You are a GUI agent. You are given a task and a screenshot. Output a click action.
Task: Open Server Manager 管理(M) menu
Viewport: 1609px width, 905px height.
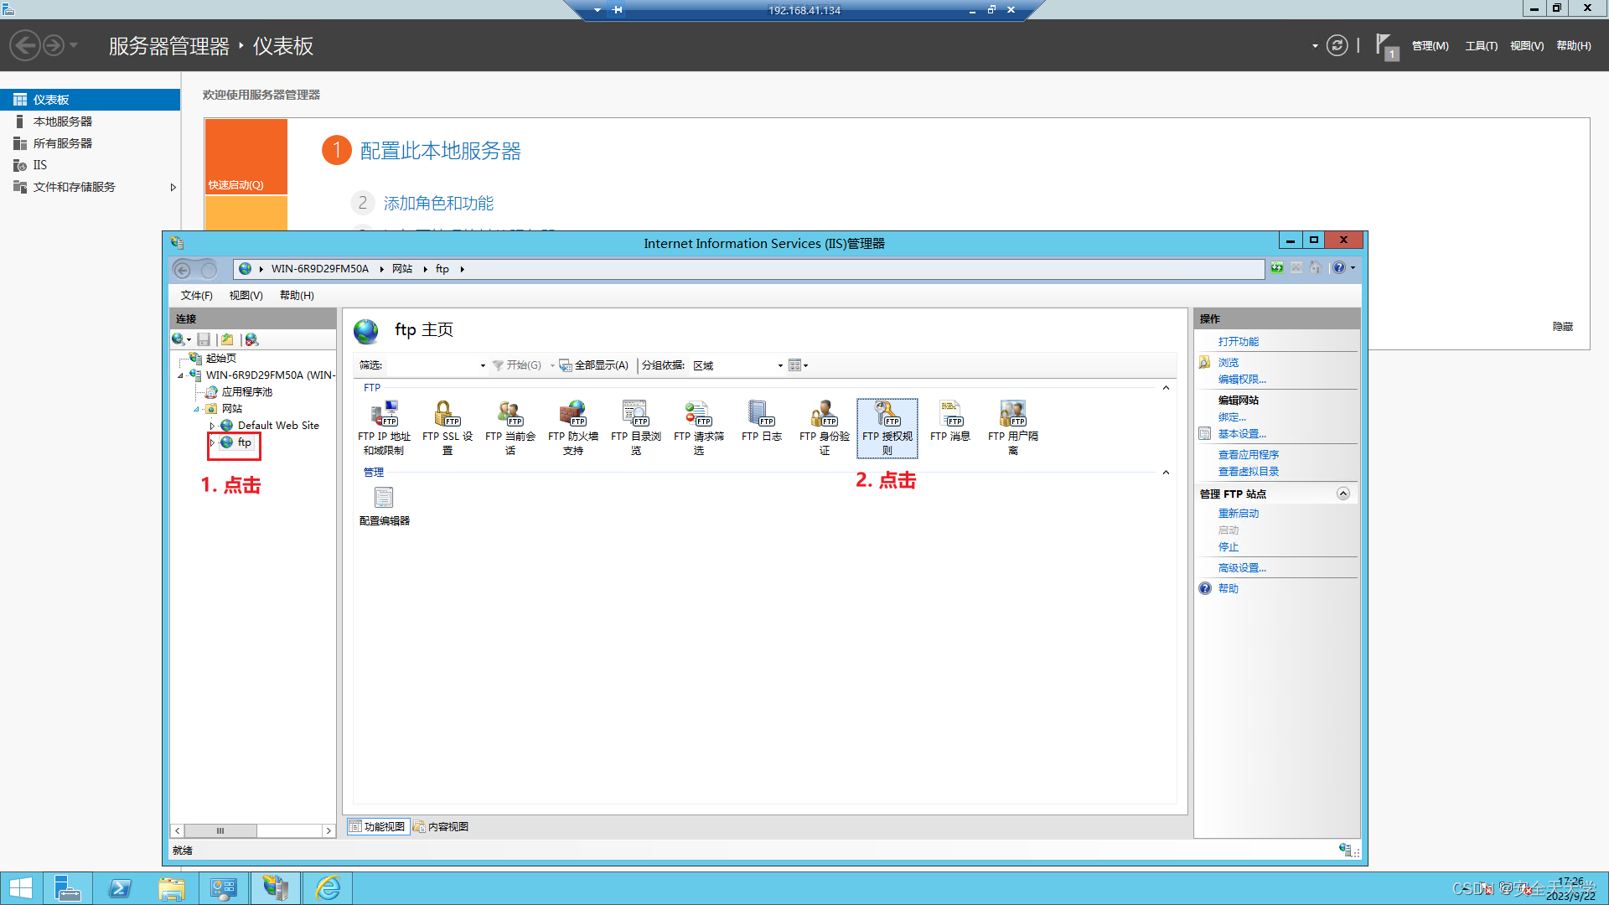click(1431, 46)
